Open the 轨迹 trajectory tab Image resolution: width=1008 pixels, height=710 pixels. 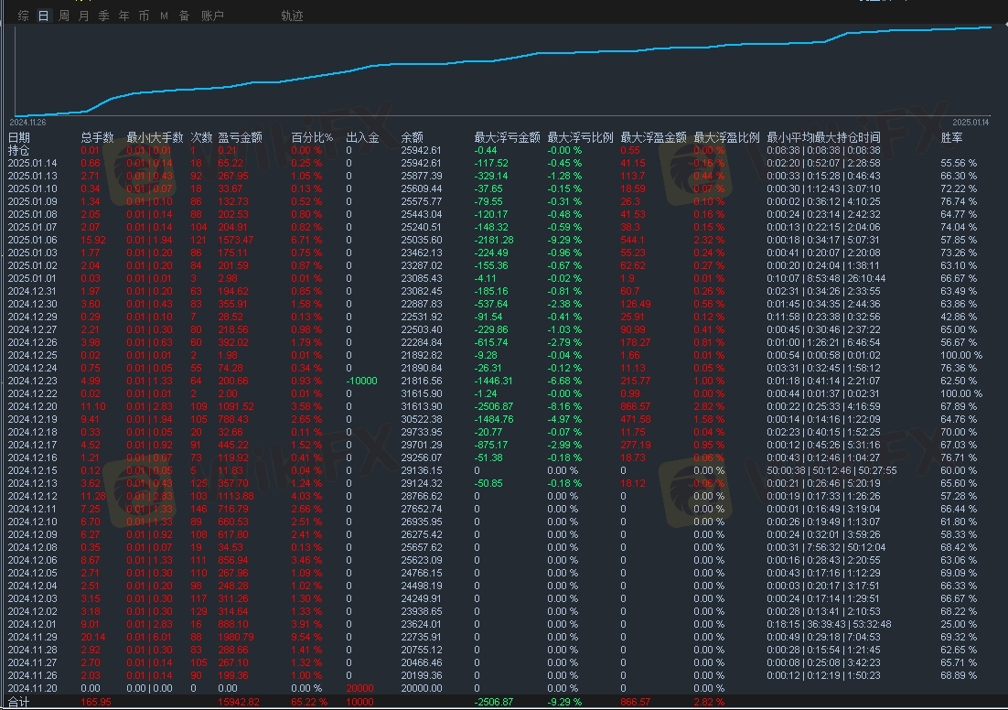coord(292,16)
